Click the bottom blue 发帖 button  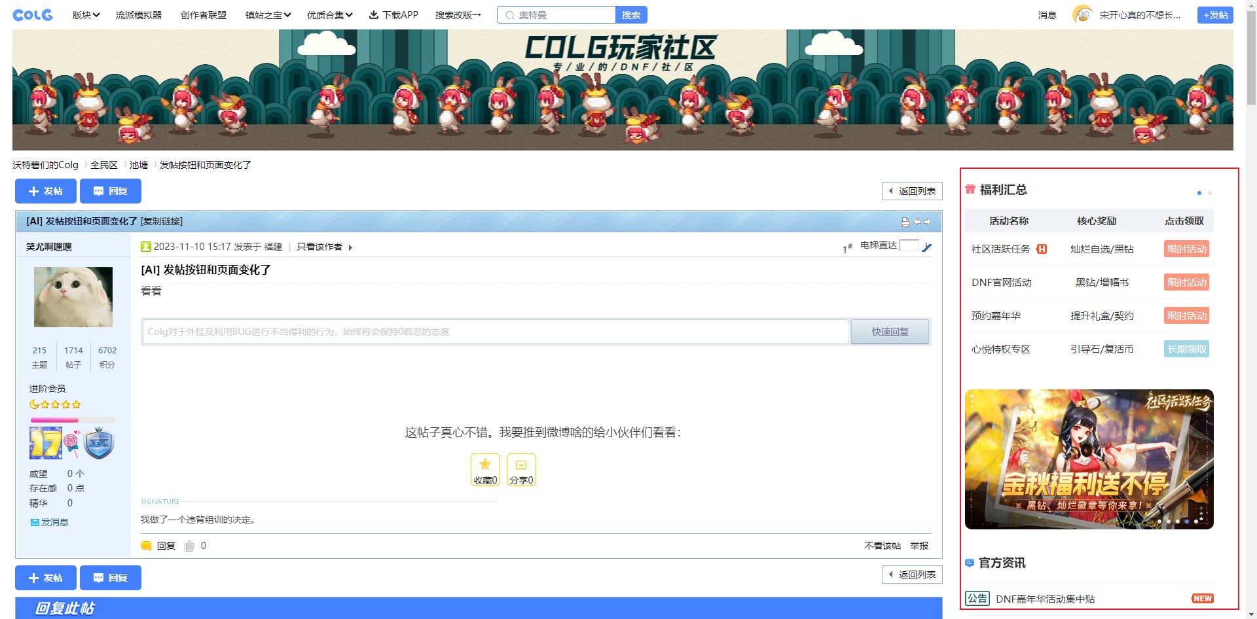[x=46, y=578]
